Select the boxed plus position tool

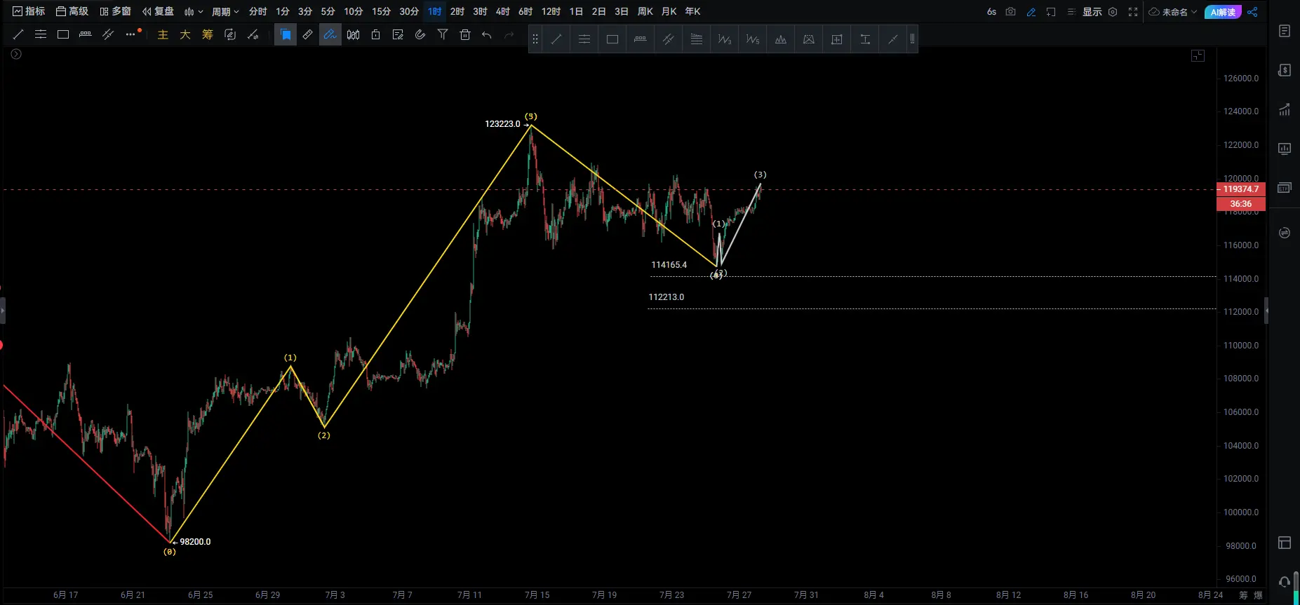[837, 39]
